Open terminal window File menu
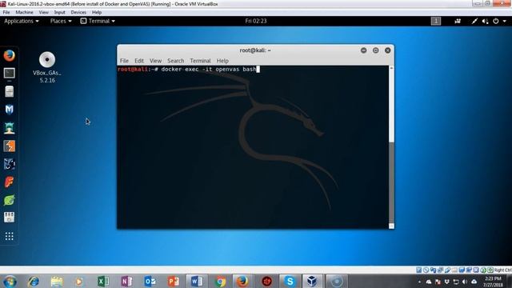 [124, 61]
